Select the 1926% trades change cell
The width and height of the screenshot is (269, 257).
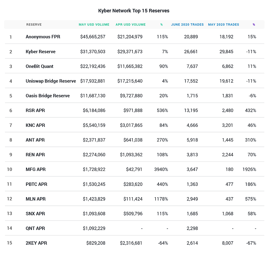tap(249, 169)
